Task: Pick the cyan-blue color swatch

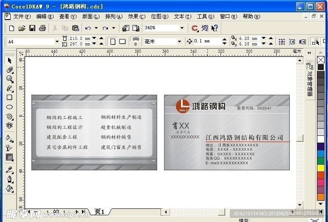Action: (x=321, y=154)
